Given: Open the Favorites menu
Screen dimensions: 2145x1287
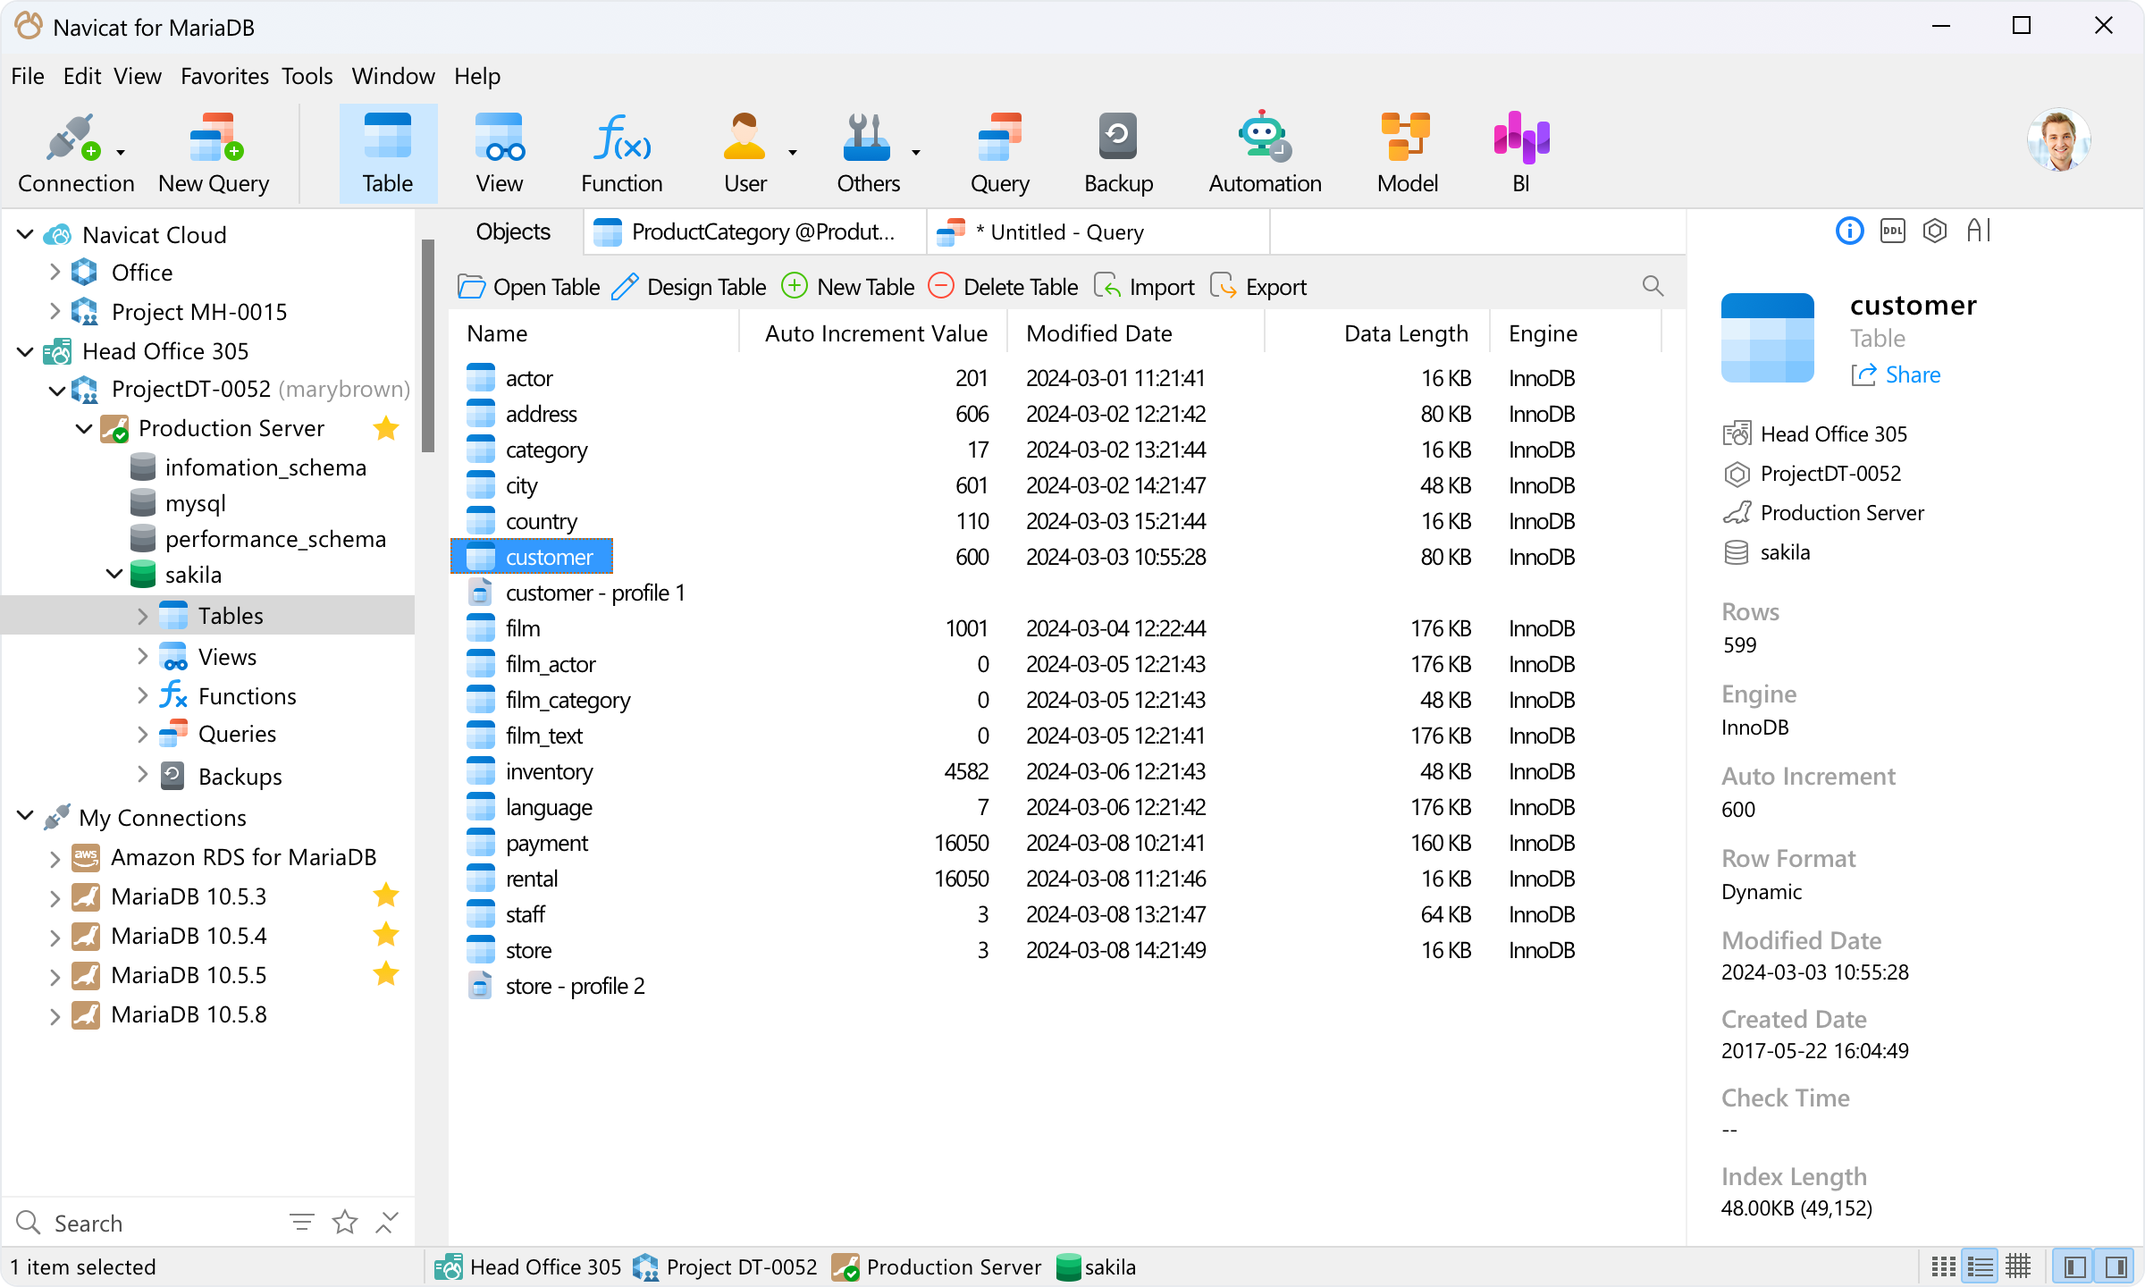Looking at the screenshot, I should click(224, 76).
